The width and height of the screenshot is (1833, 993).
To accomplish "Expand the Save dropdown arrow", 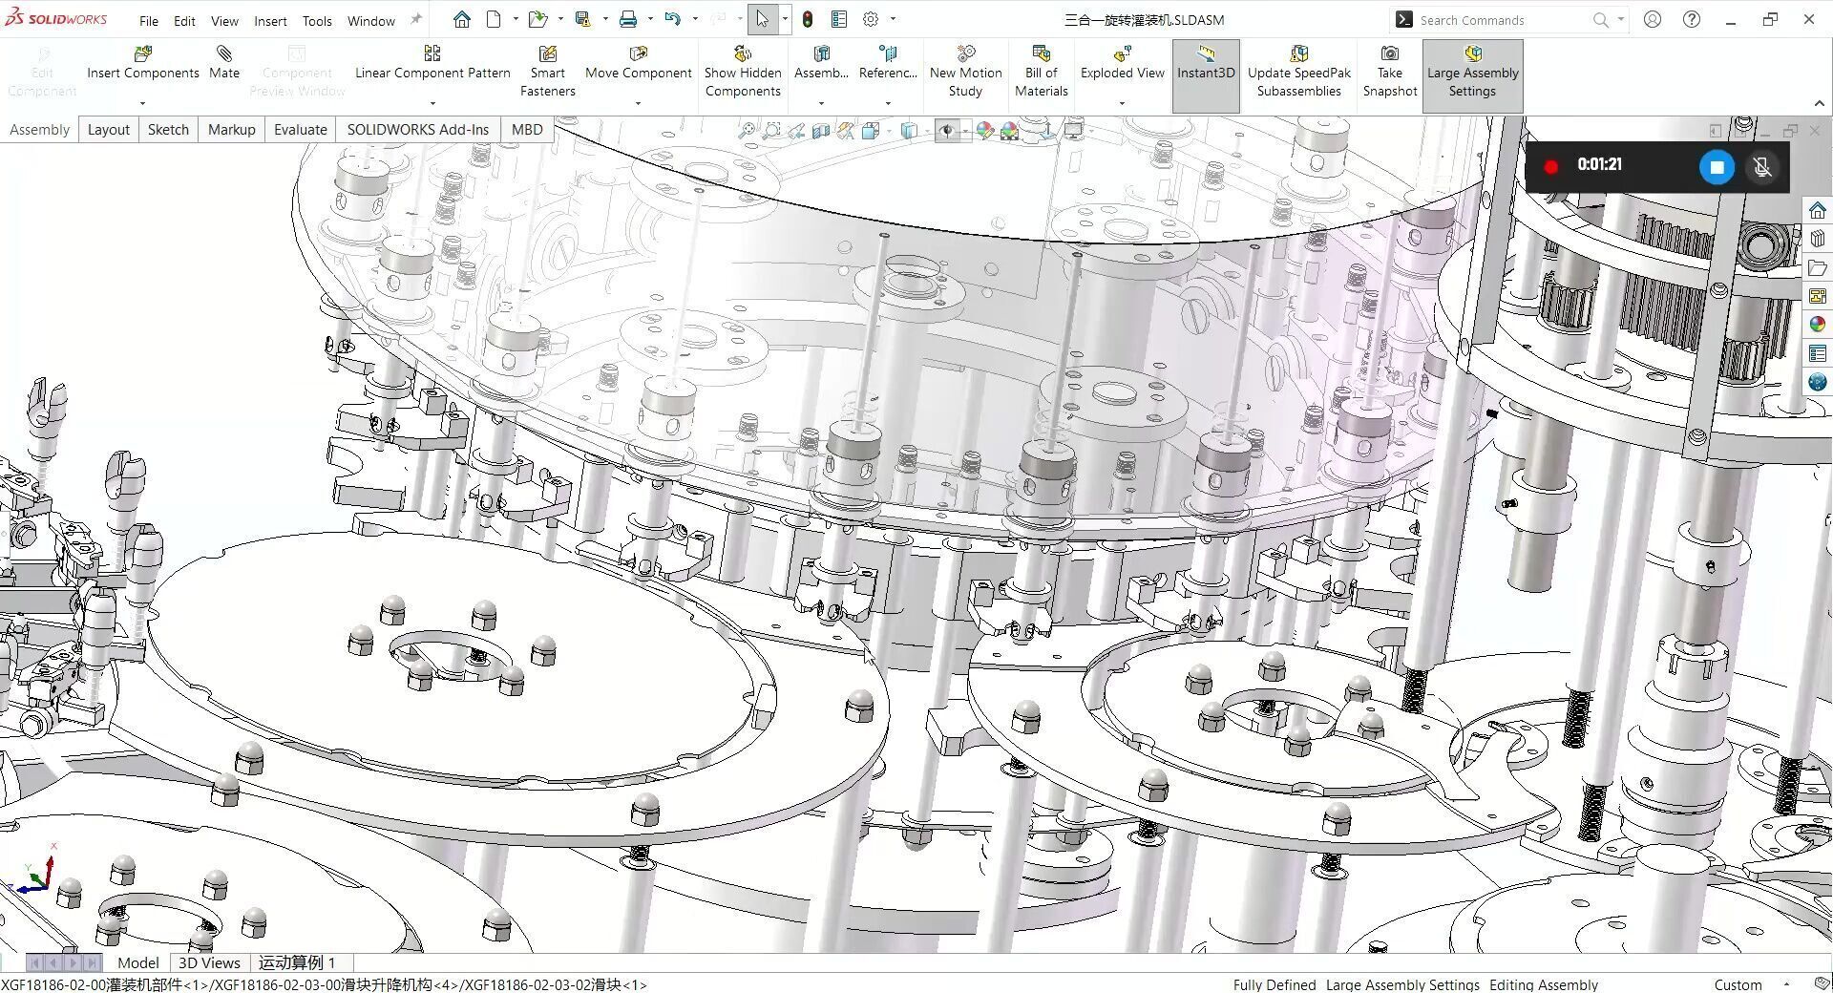I will [x=605, y=19].
